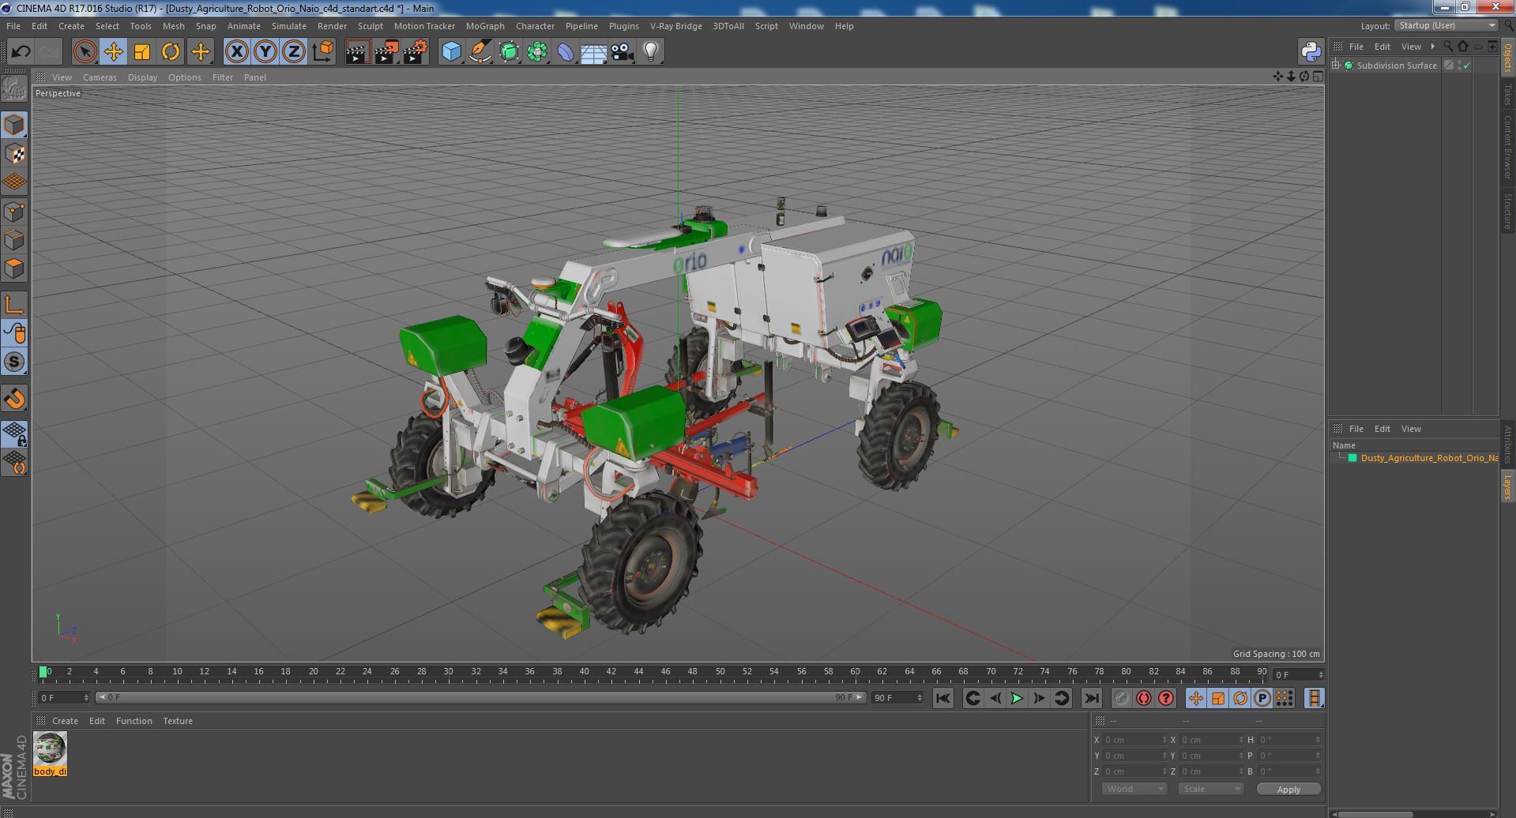Open material manager Create menu

65,721
